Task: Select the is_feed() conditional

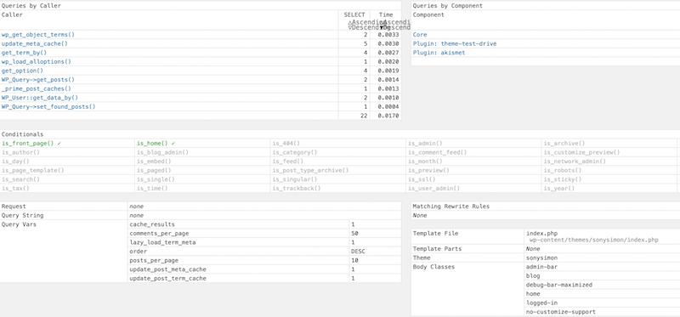Action: point(288,161)
